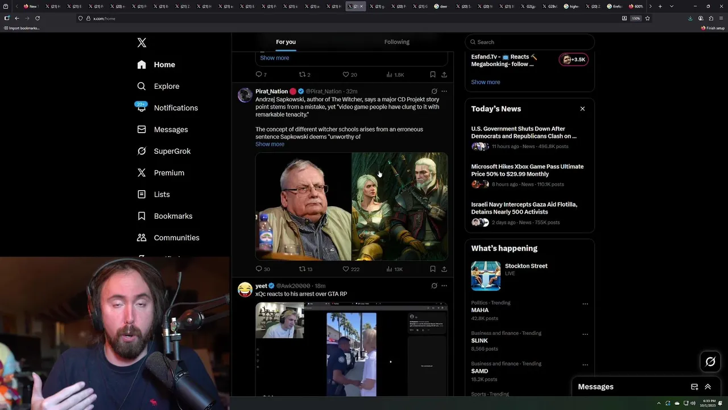Open new browser tab with plus
Screen dimensions: 728x410
pyautogui.click(x=660, y=6)
